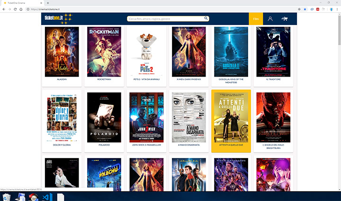Focus the film search field
This screenshot has width=341, height=201.
coord(168,18)
